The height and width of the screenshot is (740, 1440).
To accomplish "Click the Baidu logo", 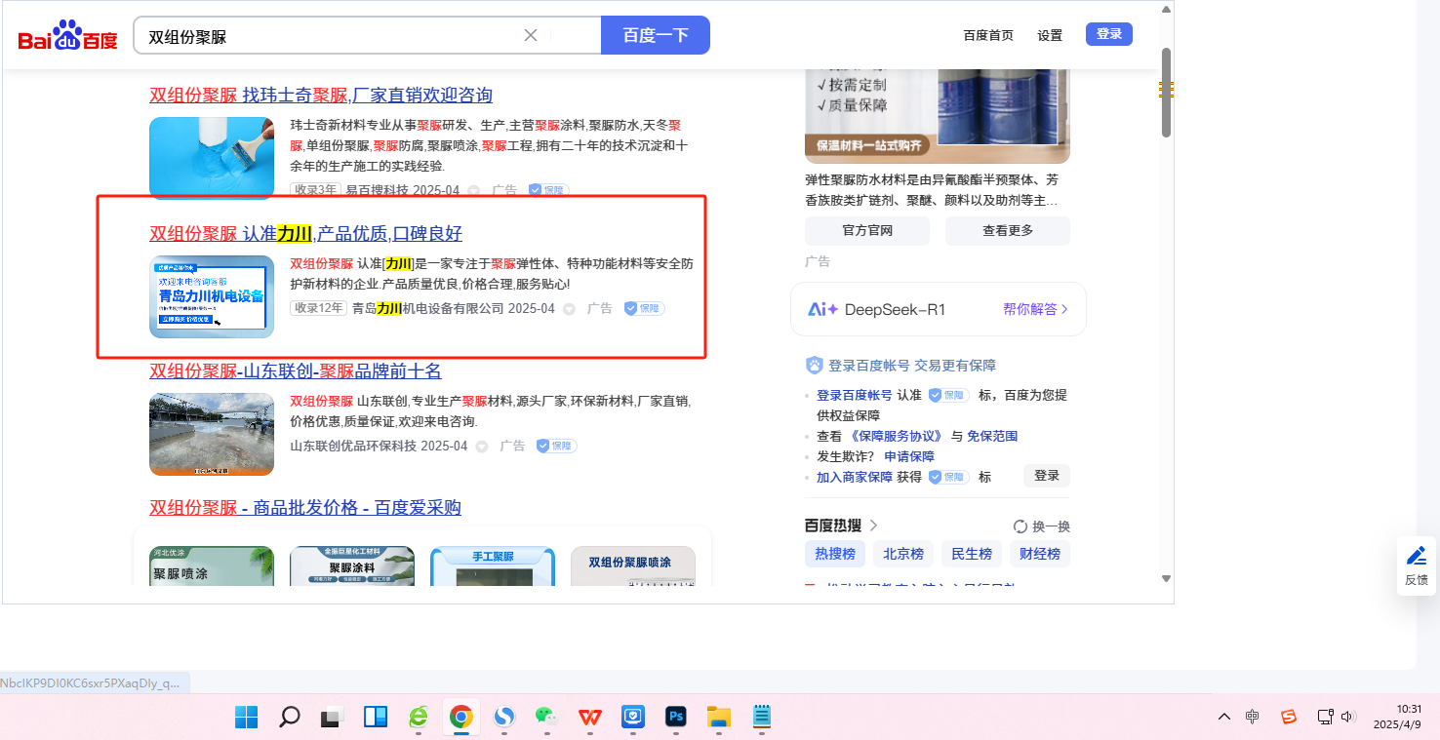I will coord(67,36).
